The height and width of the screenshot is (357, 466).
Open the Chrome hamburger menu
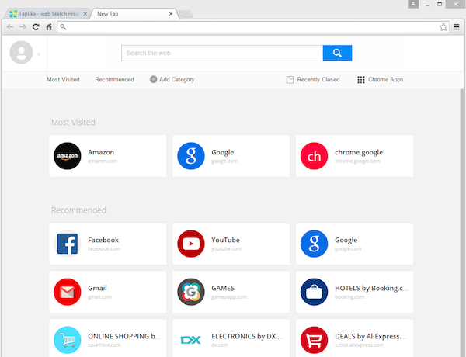tap(457, 26)
